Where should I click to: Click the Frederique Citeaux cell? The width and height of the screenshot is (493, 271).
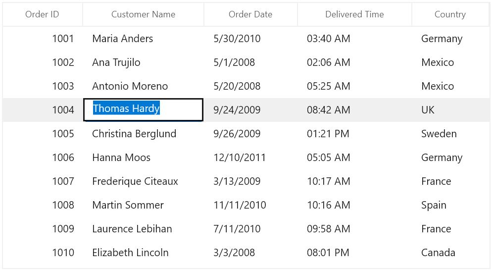[x=143, y=181]
